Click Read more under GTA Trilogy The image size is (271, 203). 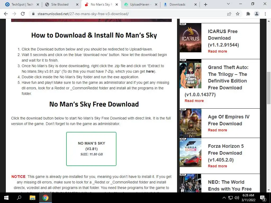point(194,101)
